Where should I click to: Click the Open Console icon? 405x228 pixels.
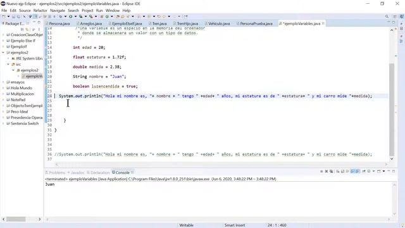pyautogui.click(x=379, y=171)
